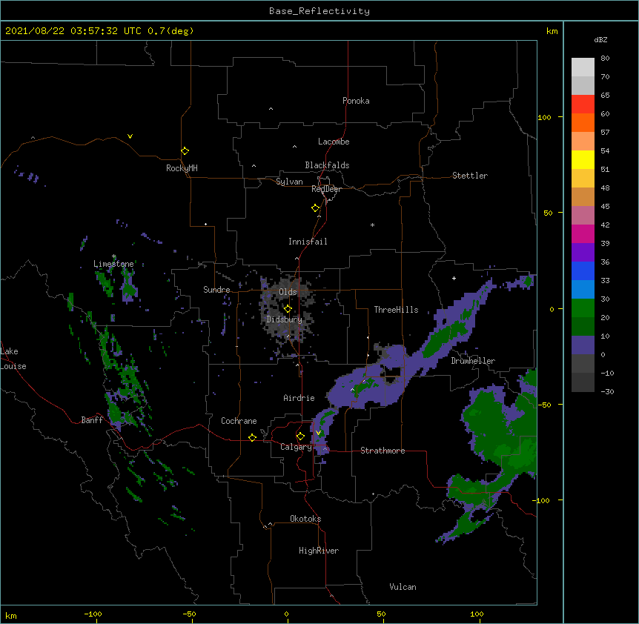
Task: Pick the magenta 39–42 dBZ legend swatch
Action: click(583, 233)
